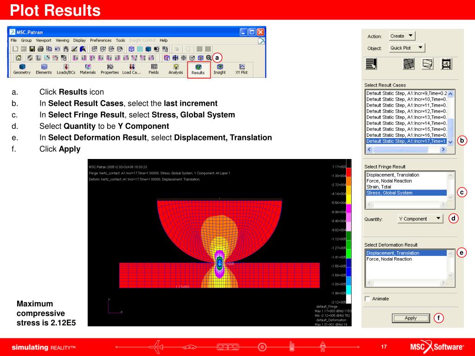Click the Fringe Attributes icon in panel
The height and width of the screenshot is (356, 475).
coord(409,64)
